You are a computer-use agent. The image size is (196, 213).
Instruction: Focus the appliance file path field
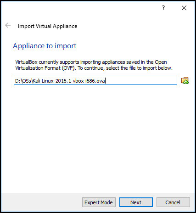[95, 80]
